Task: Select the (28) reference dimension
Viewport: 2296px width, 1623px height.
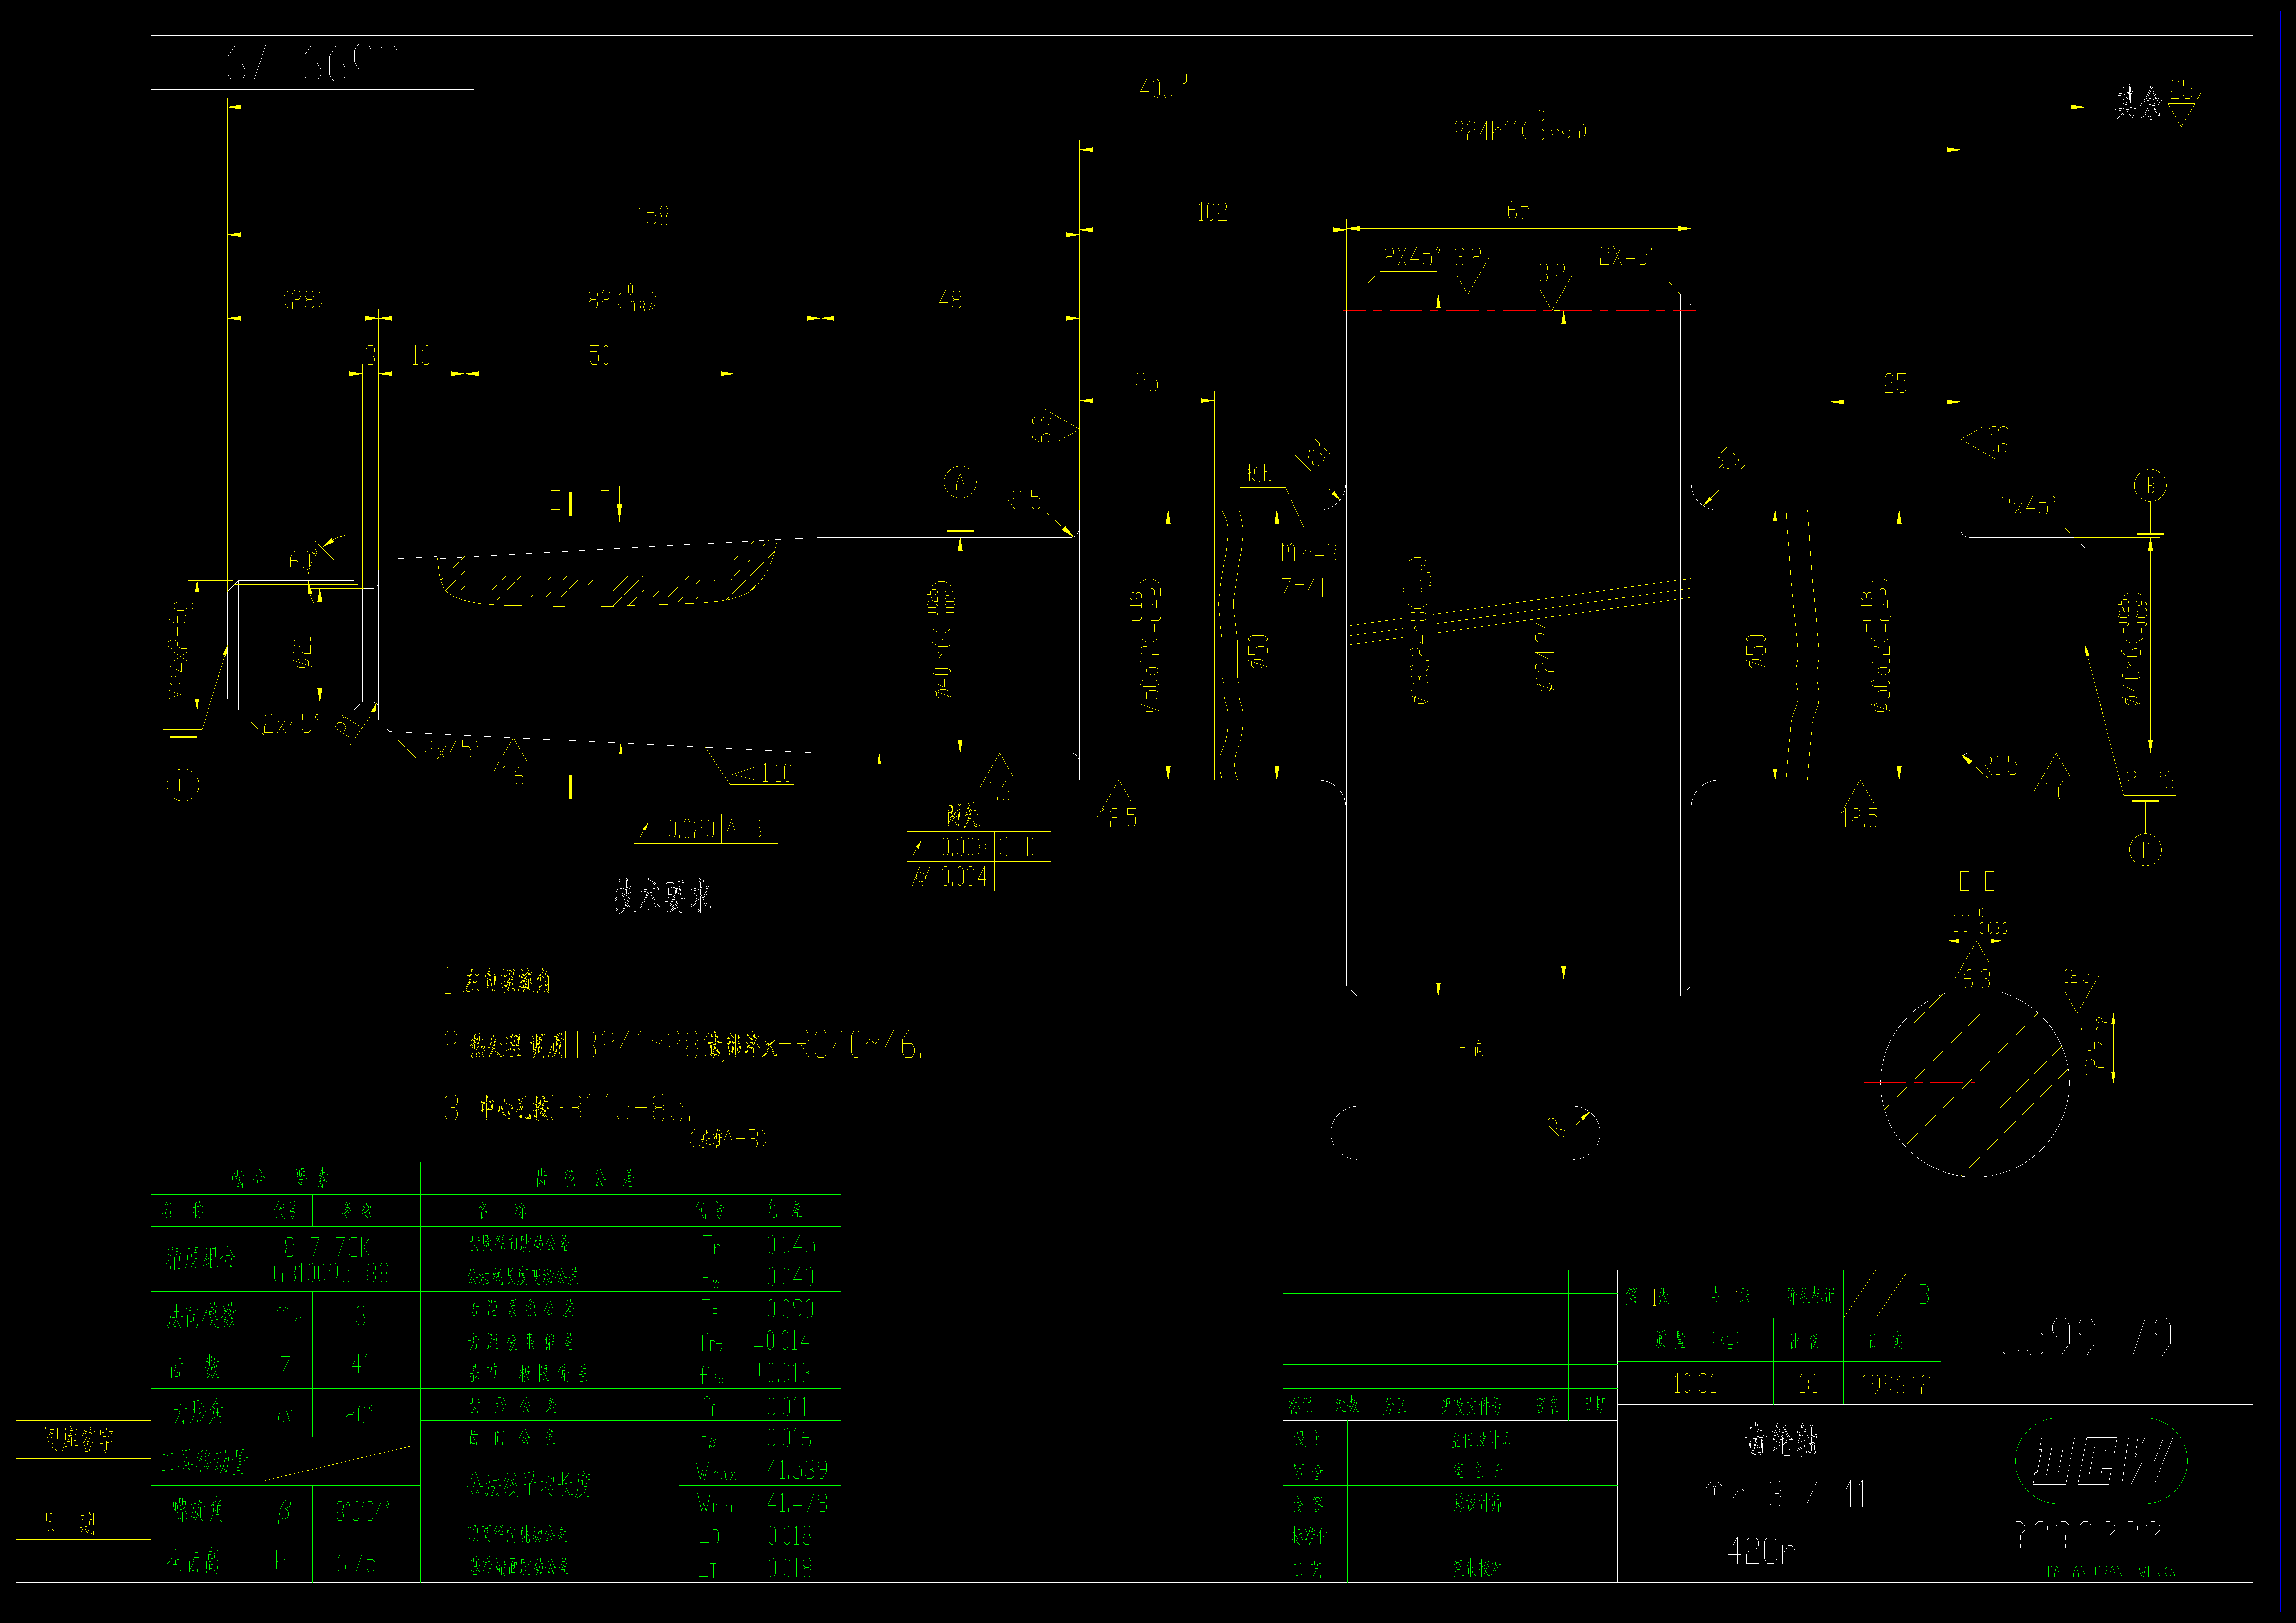Action: point(303,300)
